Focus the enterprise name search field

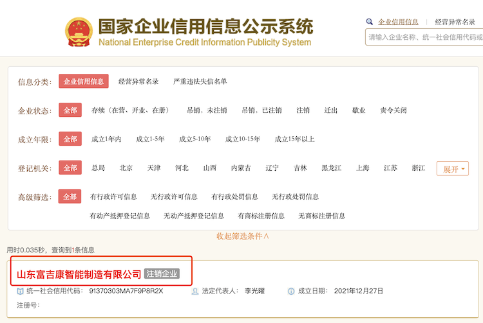coord(424,37)
